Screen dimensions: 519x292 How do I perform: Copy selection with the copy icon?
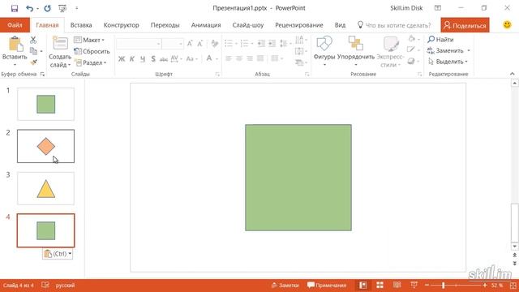33,51
